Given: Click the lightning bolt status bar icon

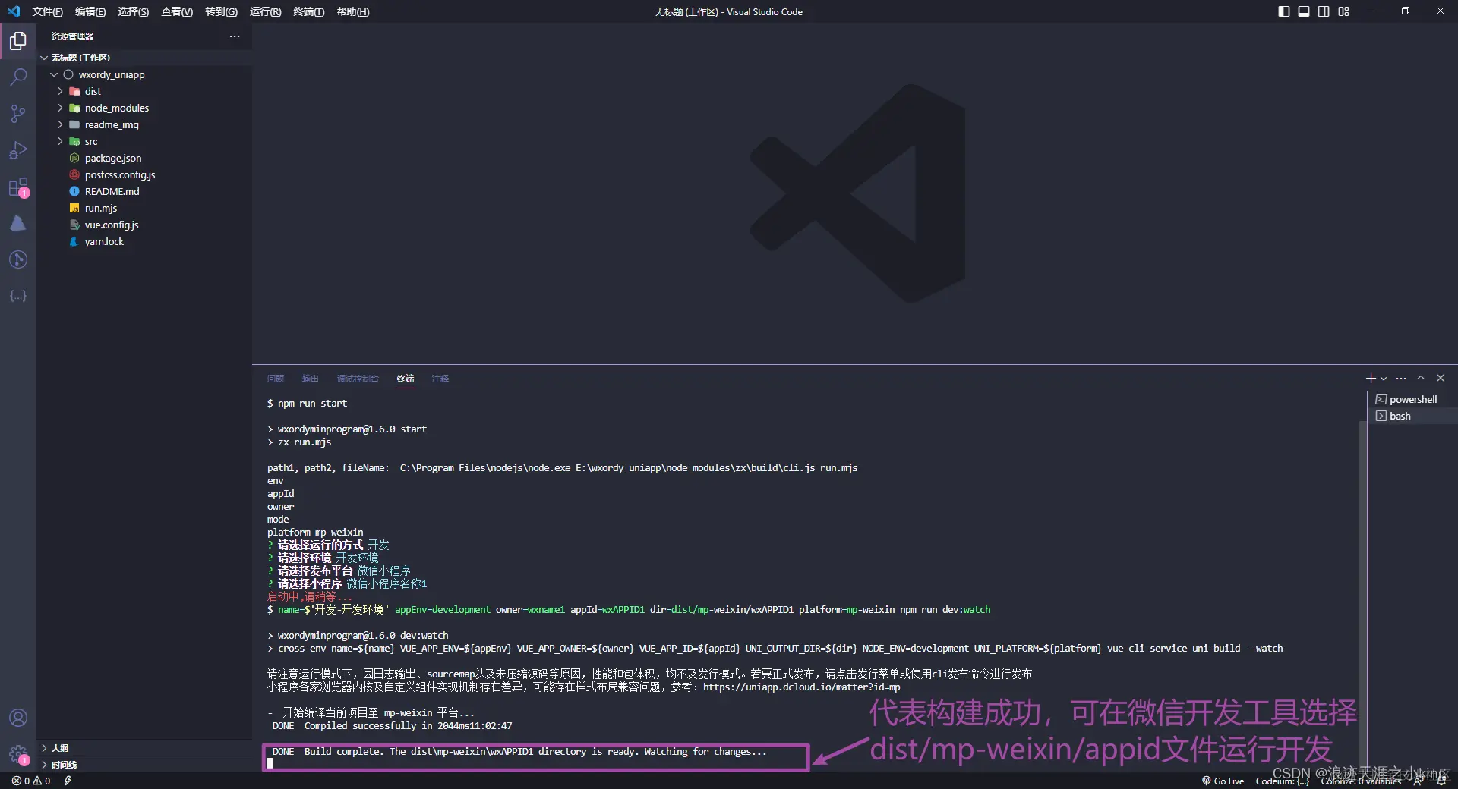Looking at the screenshot, I should (68, 781).
